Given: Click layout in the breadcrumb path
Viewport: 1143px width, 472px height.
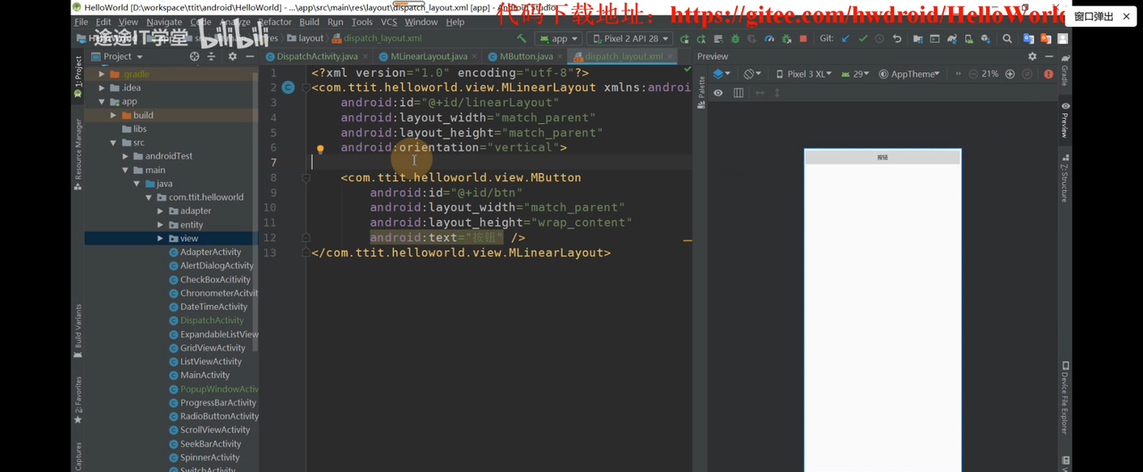Looking at the screenshot, I should (x=311, y=38).
